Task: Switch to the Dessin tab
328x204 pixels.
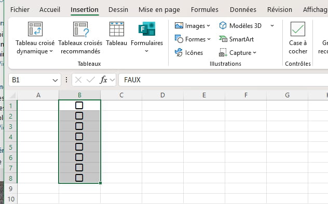Action: coord(118,10)
